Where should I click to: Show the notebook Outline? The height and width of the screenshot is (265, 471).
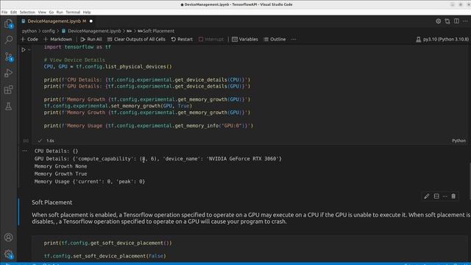(275, 39)
